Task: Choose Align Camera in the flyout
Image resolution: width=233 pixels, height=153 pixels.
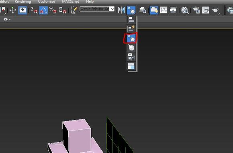Action: click(131, 57)
